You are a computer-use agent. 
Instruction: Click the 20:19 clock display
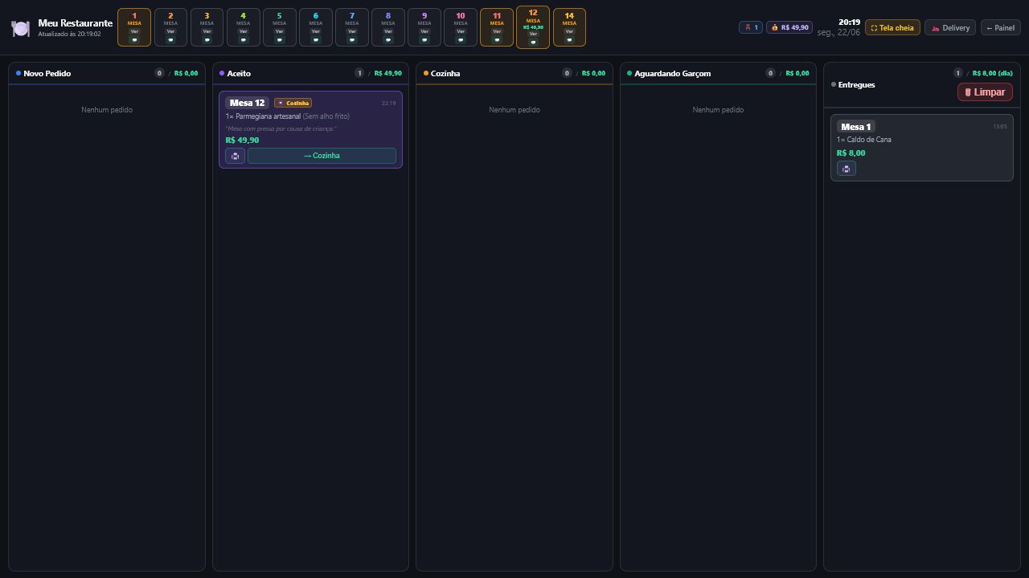click(x=849, y=22)
